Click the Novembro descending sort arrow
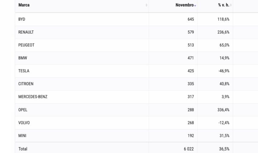The width and height of the screenshot is (258, 153). point(195,5)
